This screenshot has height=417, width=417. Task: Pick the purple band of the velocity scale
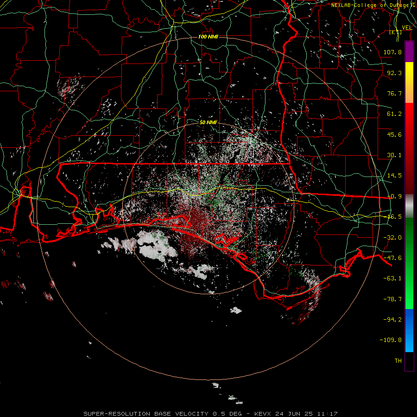tap(409, 51)
